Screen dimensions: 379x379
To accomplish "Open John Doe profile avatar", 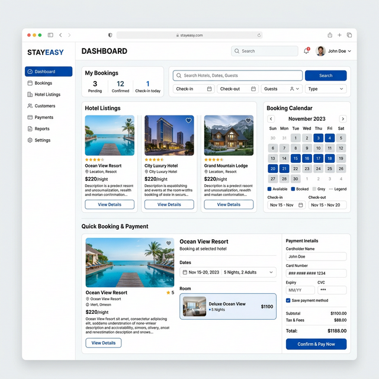I will tap(320, 51).
